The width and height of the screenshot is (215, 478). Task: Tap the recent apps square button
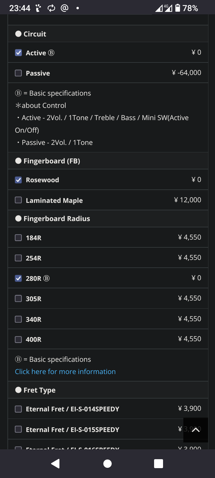tap(159, 464)
